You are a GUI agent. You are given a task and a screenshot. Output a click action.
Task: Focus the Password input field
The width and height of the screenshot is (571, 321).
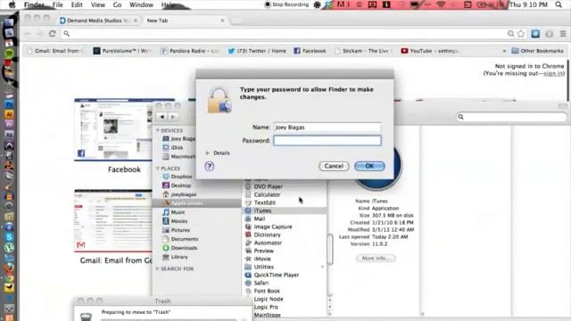coord(327,141)
